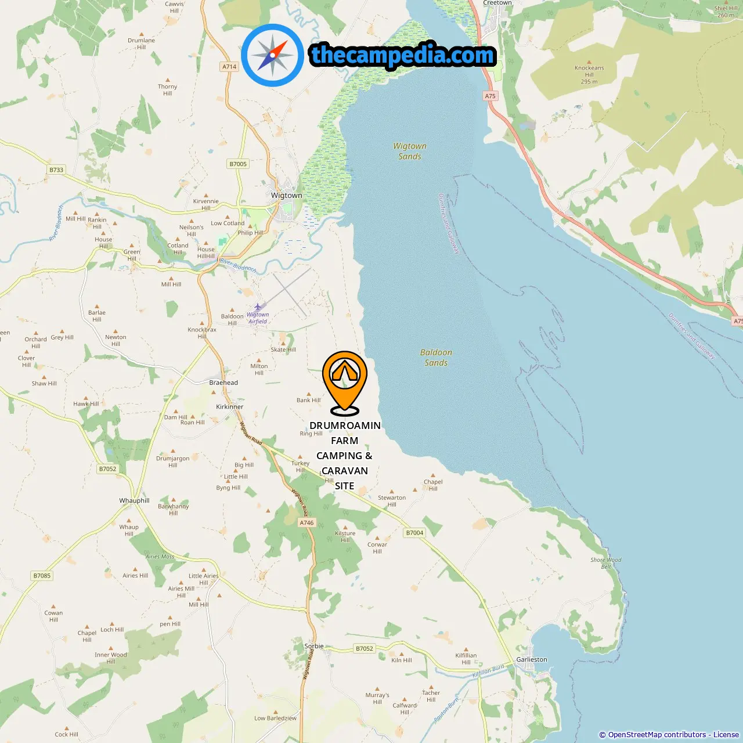Click the orange campsite tent marker pin
This screenshot has height=743, width=743.
(x=345, y=383)
